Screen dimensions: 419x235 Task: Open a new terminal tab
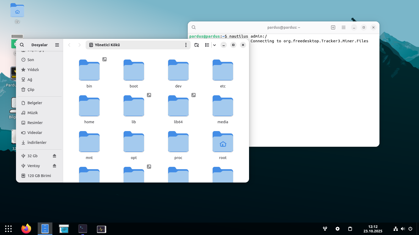coord(333,27)
